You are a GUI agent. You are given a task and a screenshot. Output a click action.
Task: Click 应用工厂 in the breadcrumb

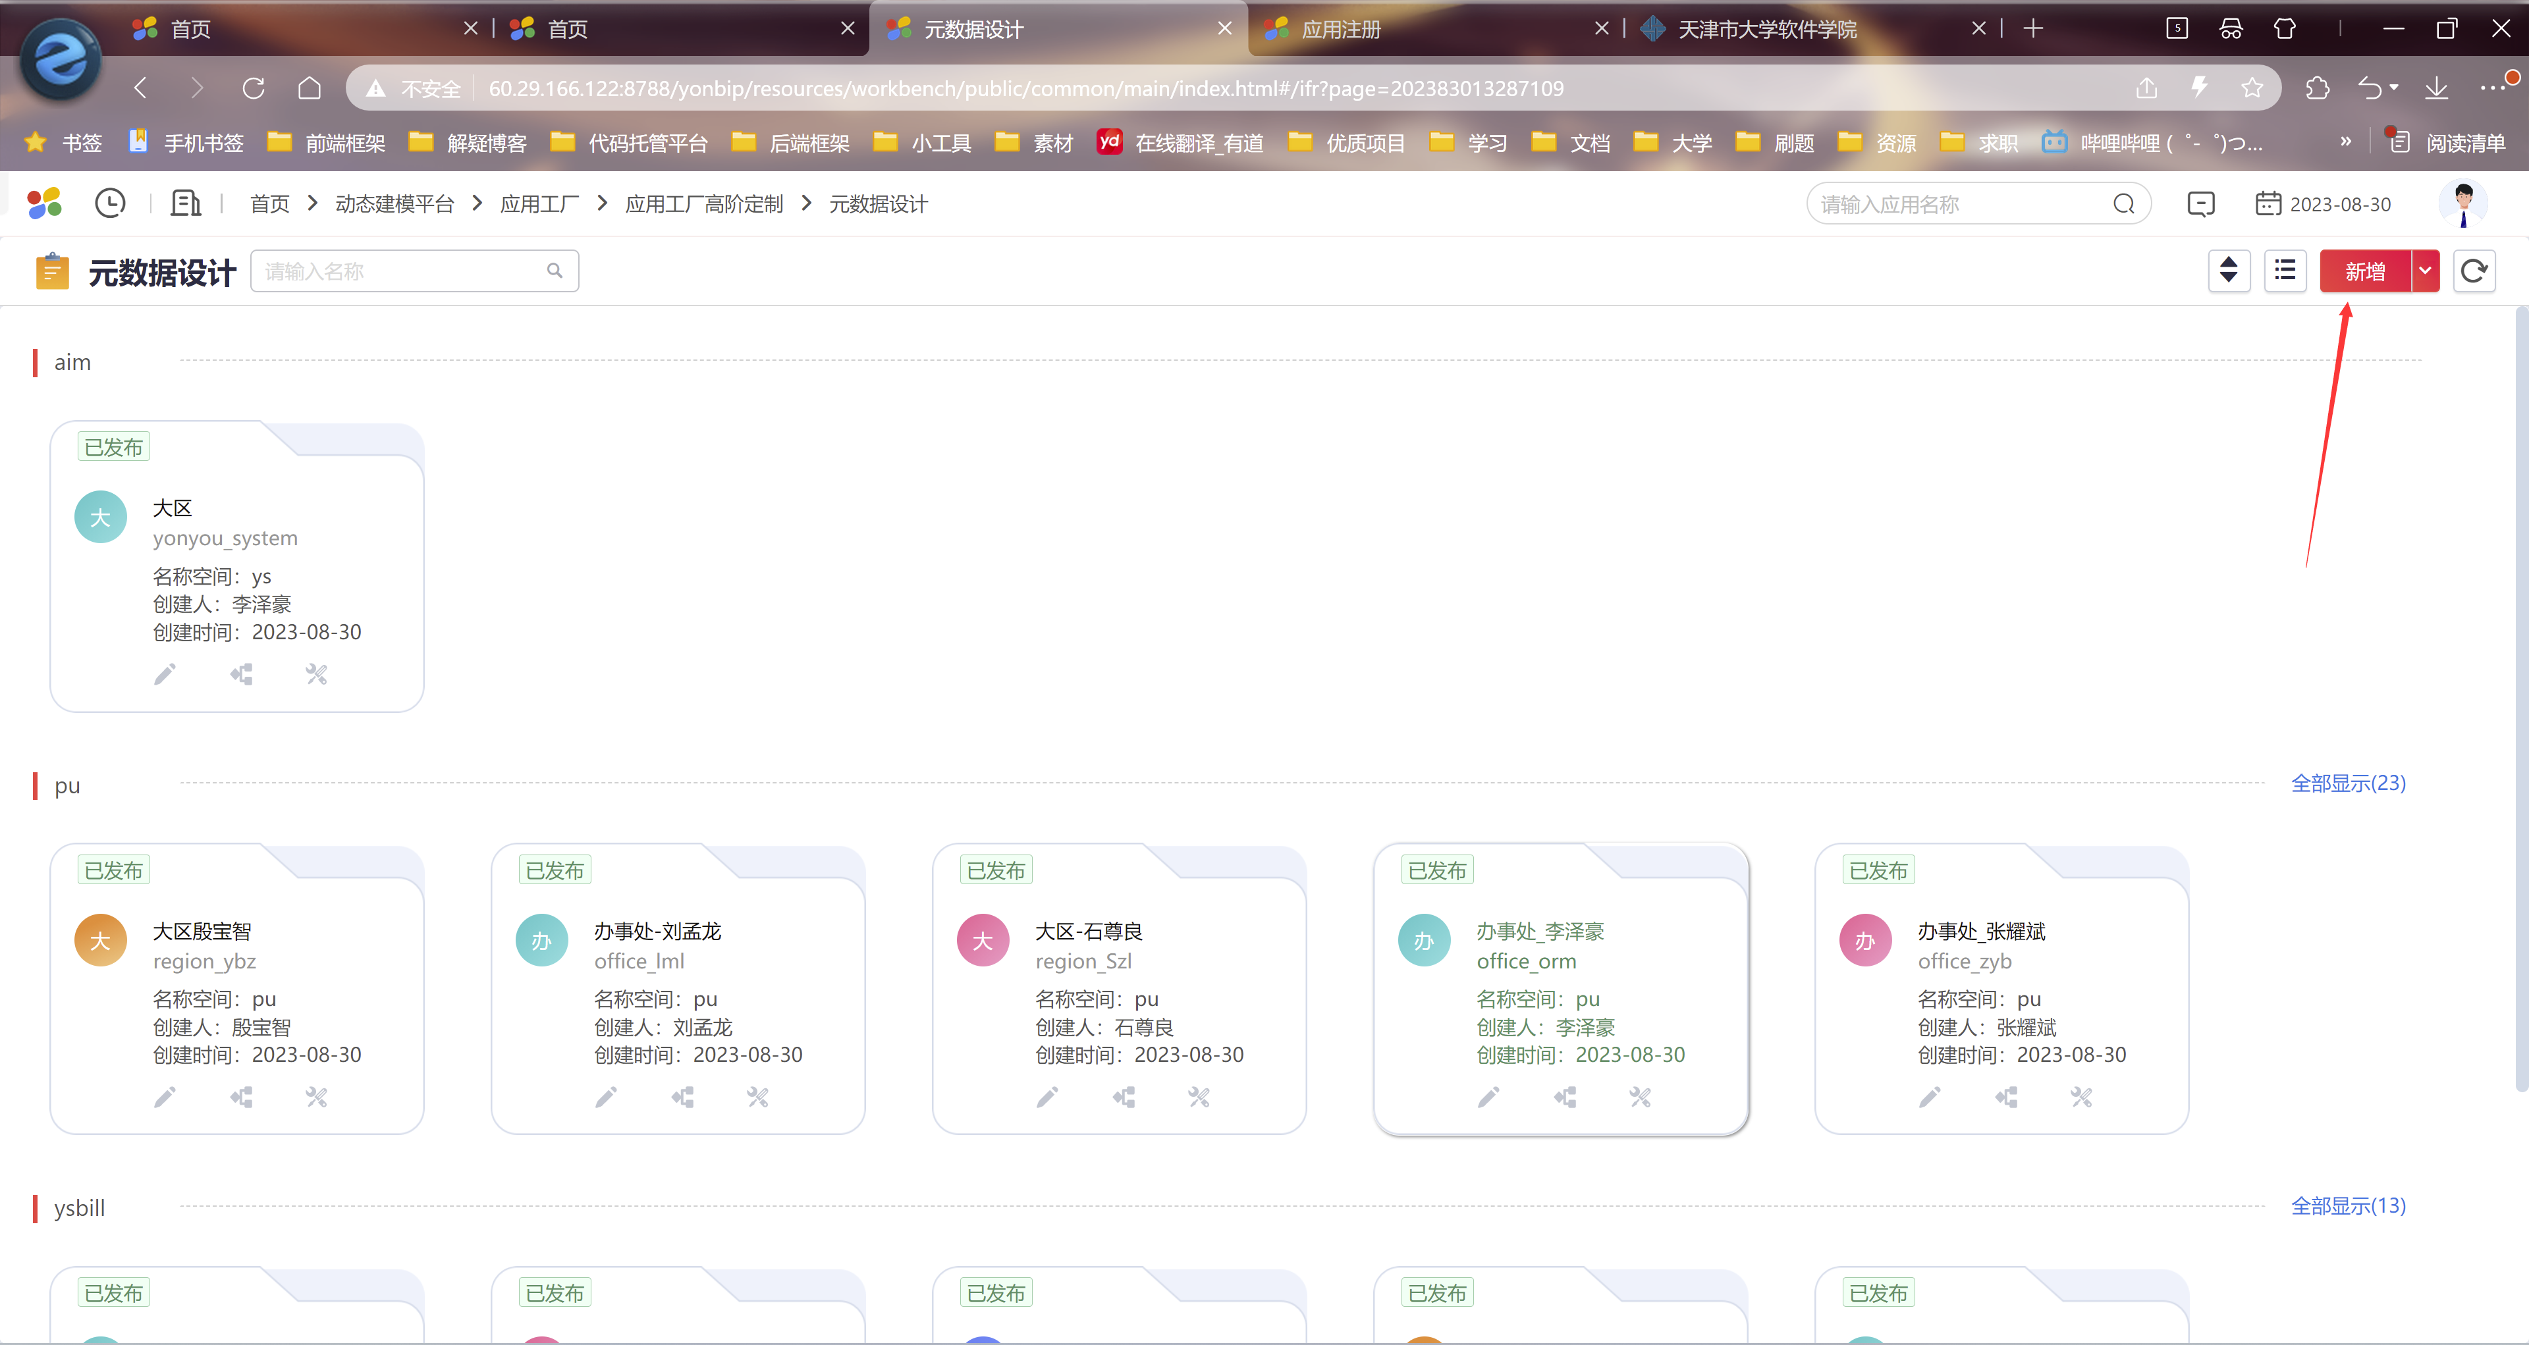(539, 204)
